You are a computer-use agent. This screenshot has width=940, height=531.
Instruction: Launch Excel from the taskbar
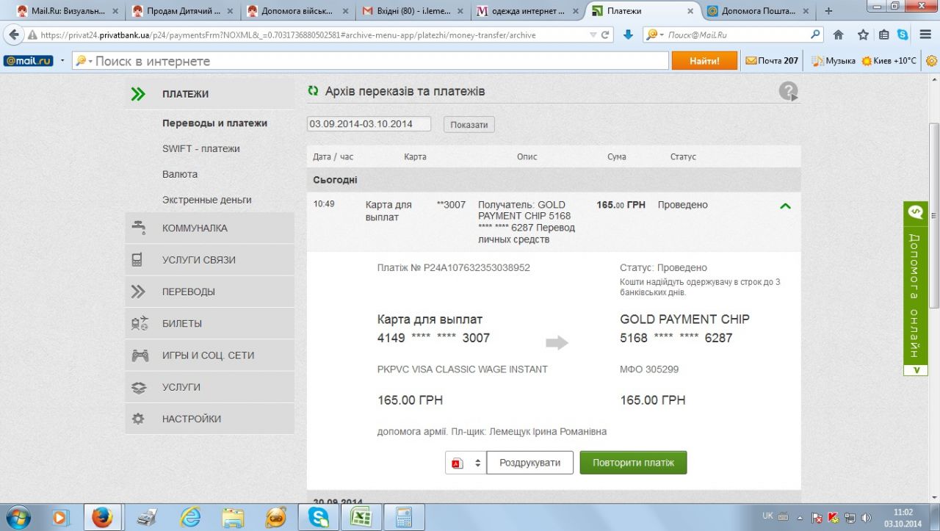click(360, 517)
